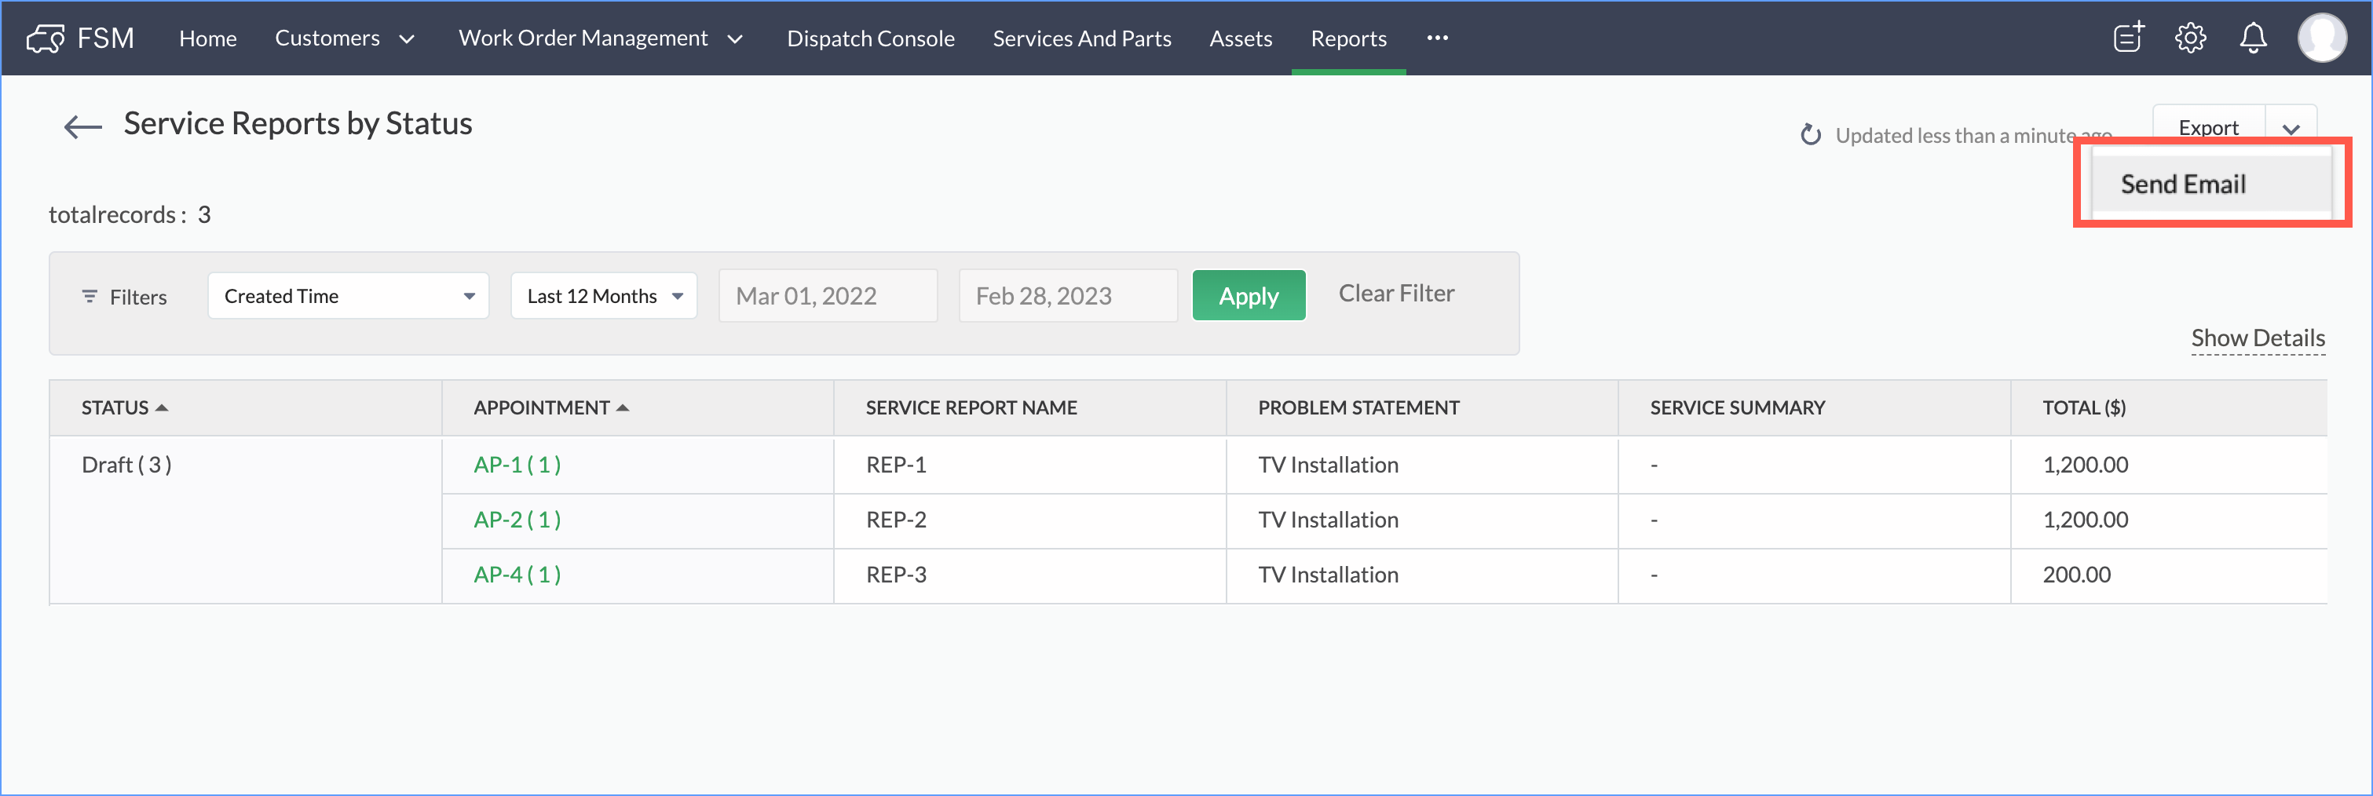Open the quick create icon in header
The image size is (2373, 796).
pyautogui.click(x=2128, y=38)
